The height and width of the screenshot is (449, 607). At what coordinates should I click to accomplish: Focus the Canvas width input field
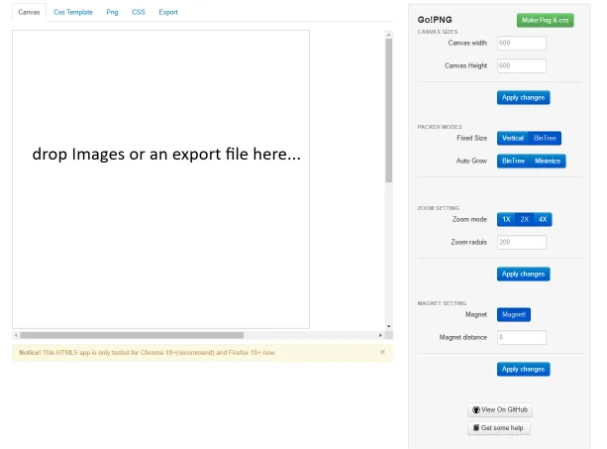(522, 43)
